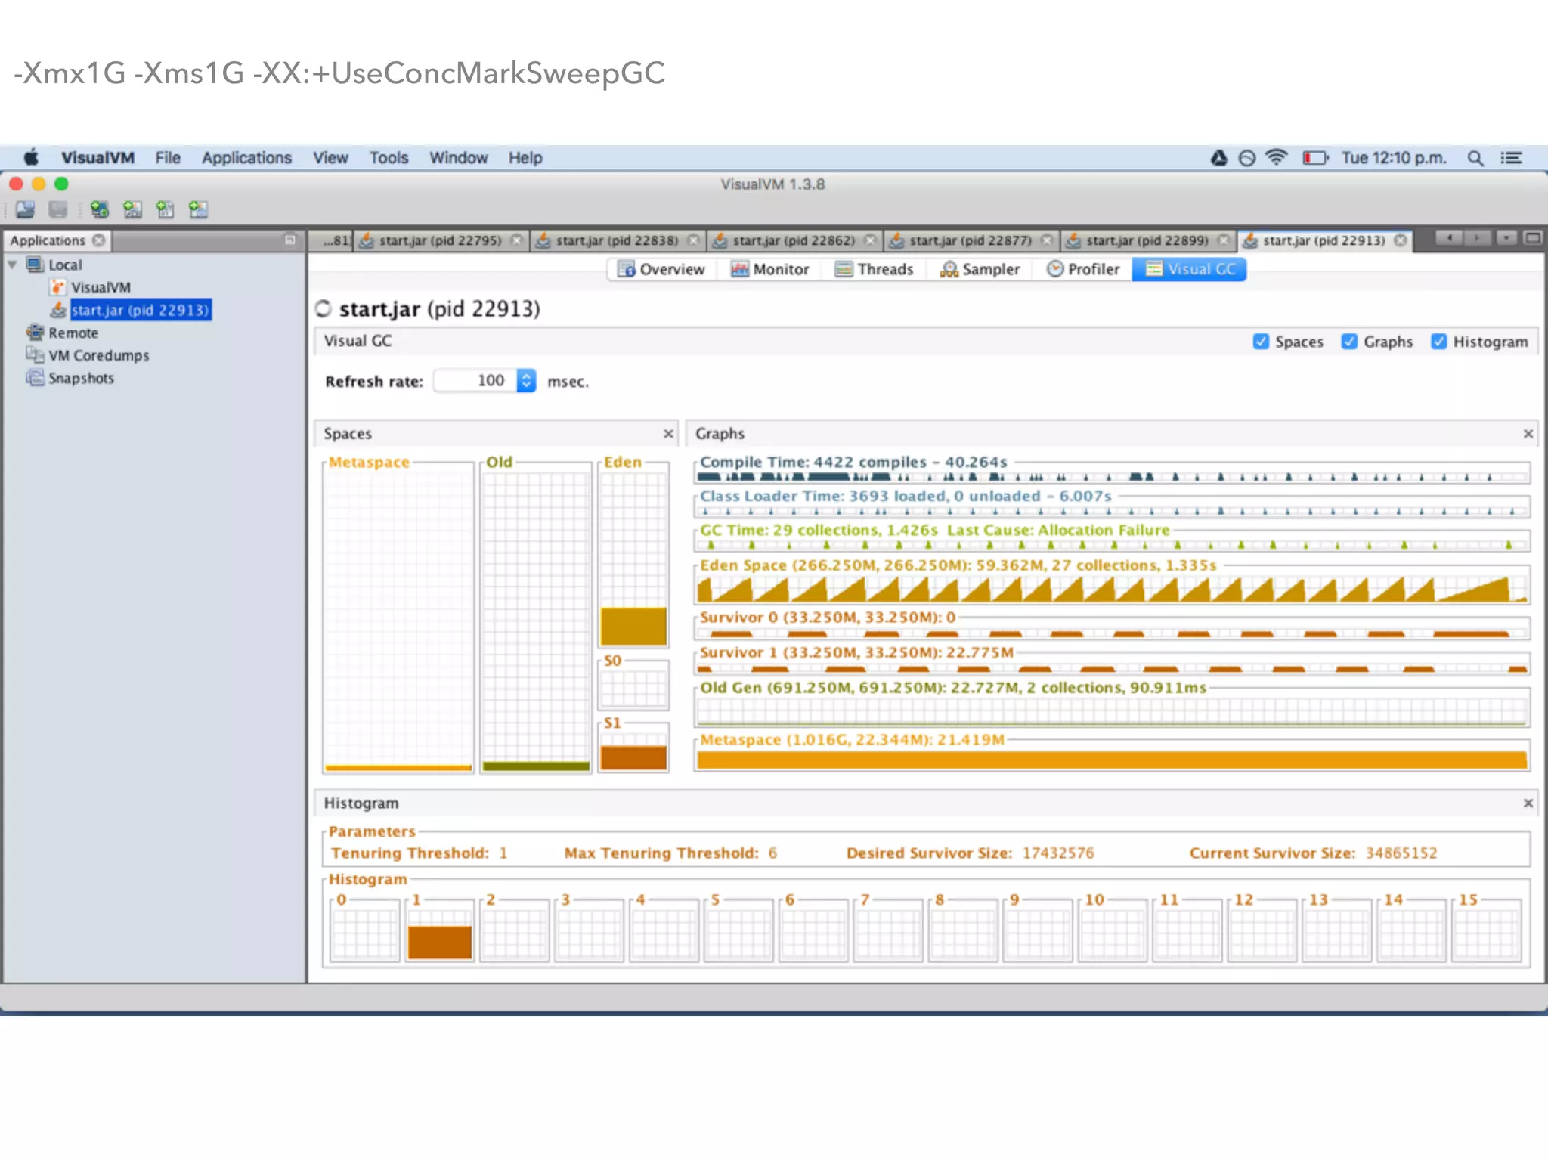
Task: Open the Tools menu
Action: point(389,158)
